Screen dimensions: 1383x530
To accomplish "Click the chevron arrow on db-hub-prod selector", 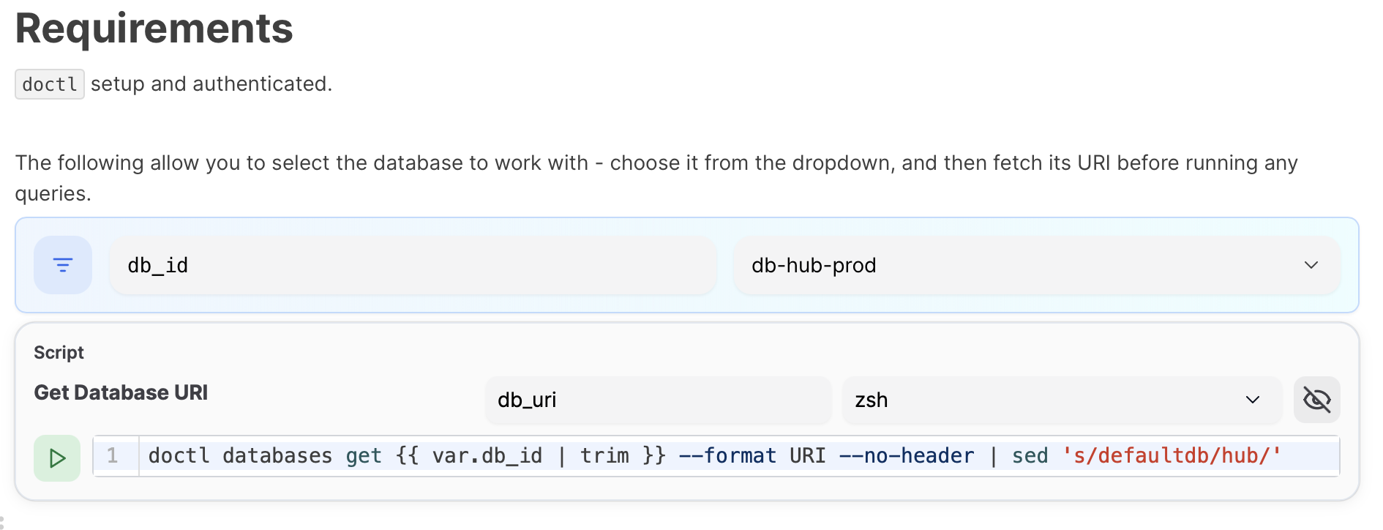I will click(x=1311, y=265).
